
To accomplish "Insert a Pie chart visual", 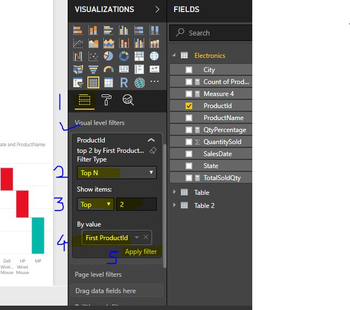I will pos(109,56).
